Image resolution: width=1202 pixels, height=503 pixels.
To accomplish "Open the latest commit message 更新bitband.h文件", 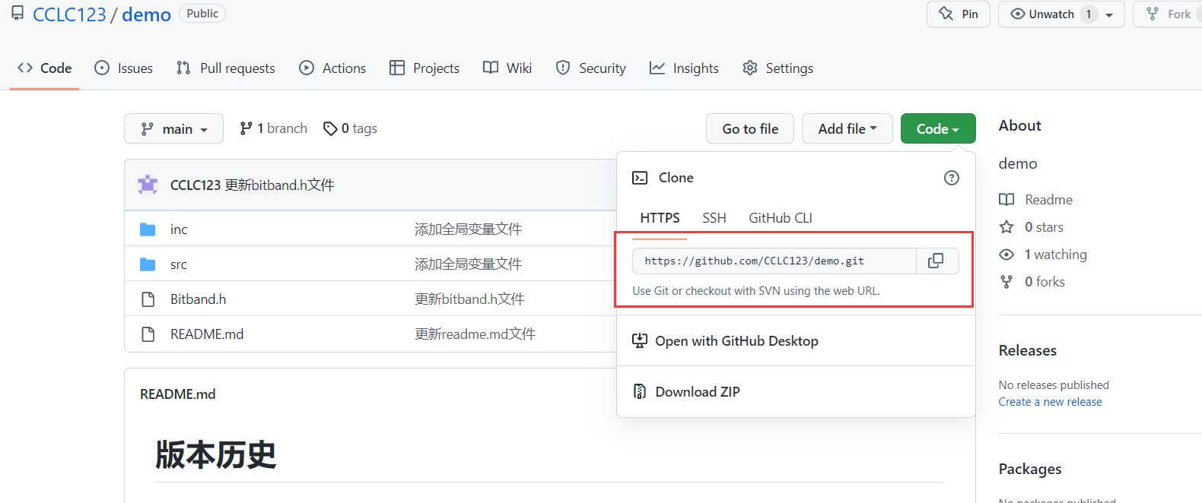I will 279,185.
